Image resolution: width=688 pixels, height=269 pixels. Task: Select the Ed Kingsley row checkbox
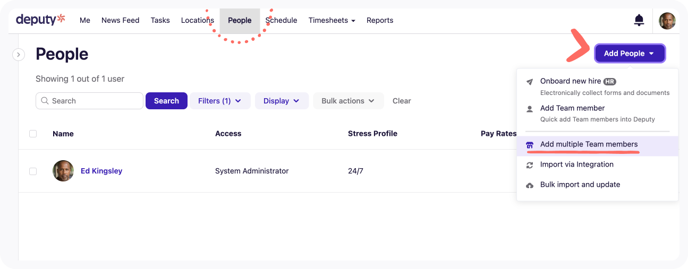33,171
